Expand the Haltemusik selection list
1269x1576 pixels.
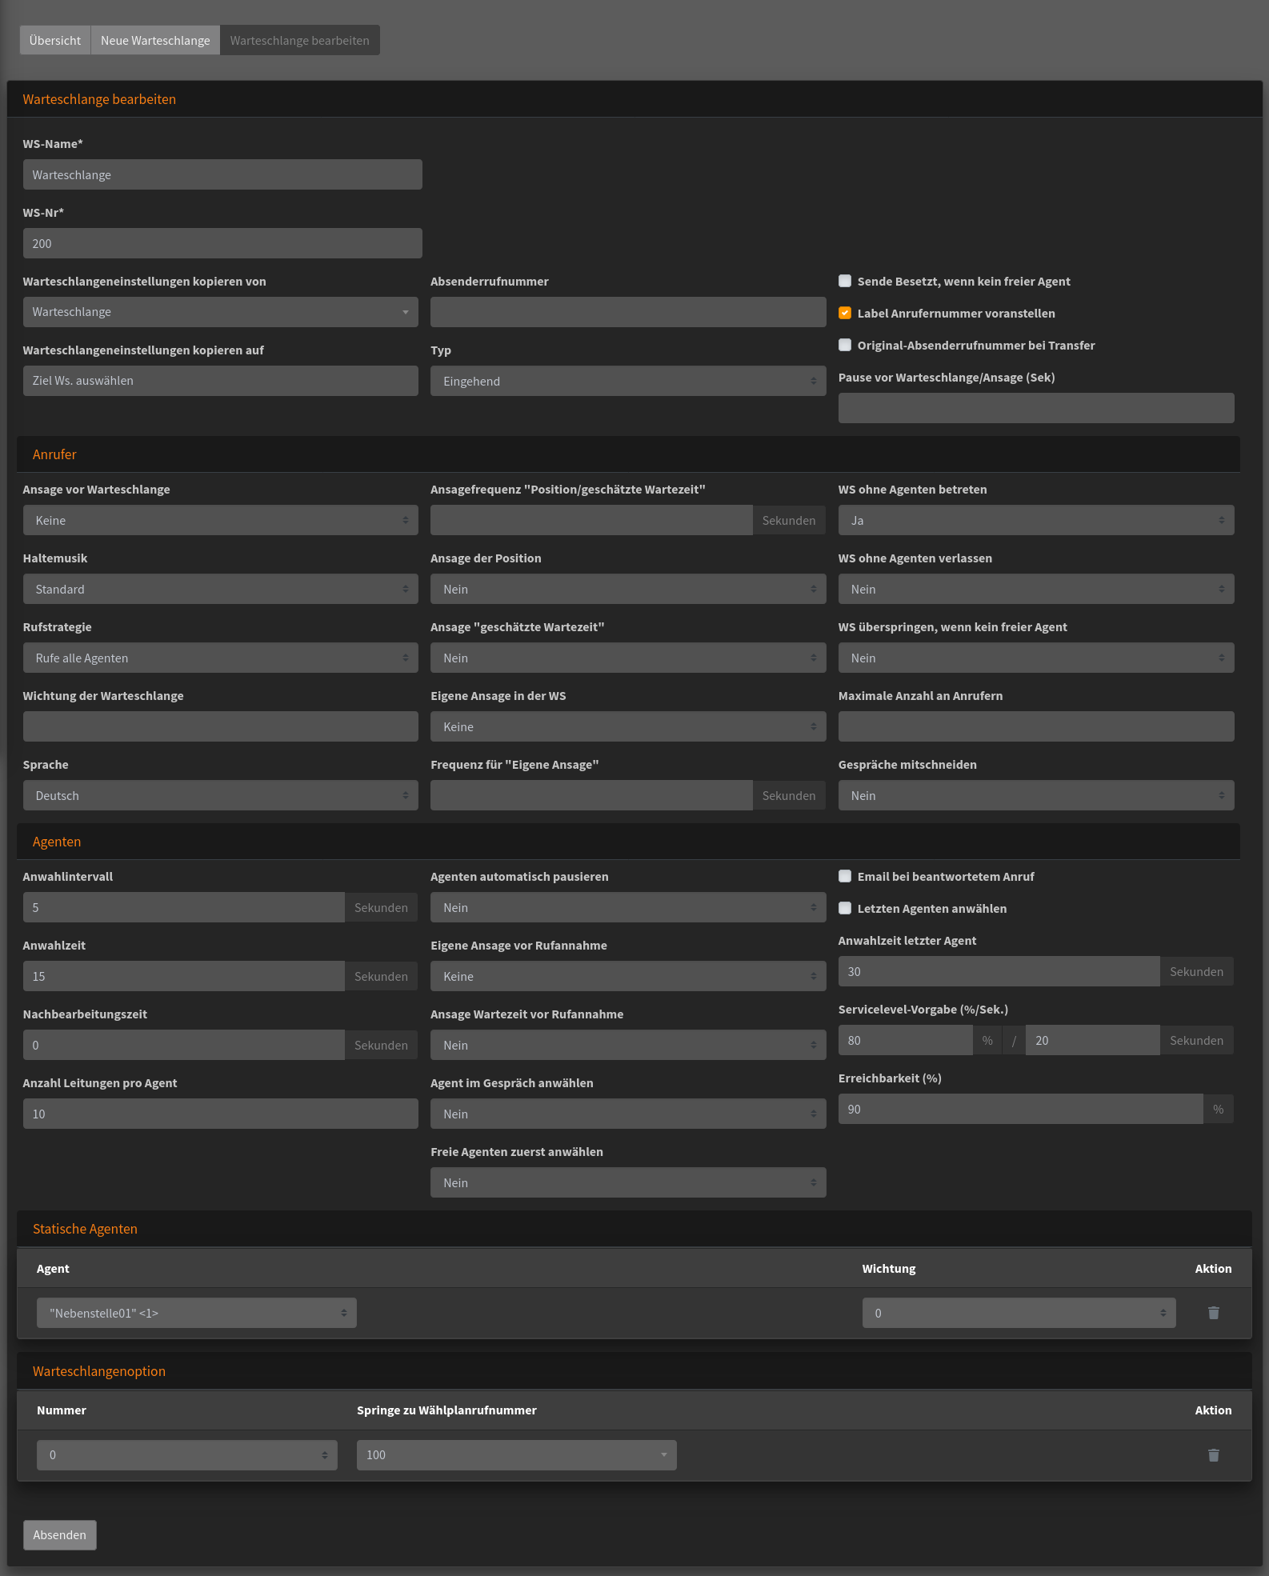click(220, 589)
